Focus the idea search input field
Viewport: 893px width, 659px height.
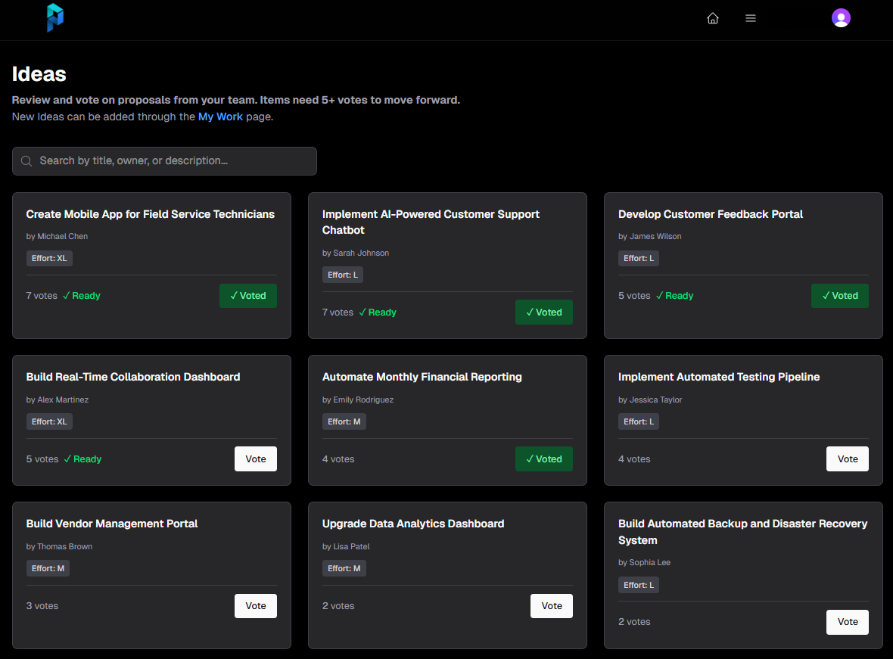tap(164, 161)
